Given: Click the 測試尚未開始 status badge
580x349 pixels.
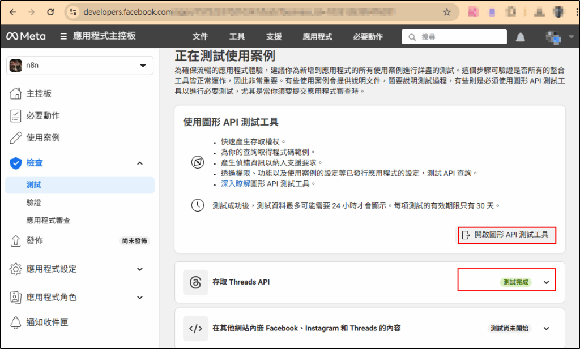Looking at the screenshot, I should pyautogui.click(x=509, y=328).
